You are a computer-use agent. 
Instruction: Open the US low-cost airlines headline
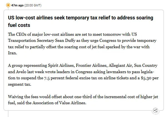click(80, 21)
